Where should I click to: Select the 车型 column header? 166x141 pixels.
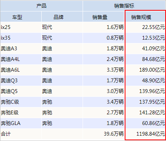click(21, 17)
